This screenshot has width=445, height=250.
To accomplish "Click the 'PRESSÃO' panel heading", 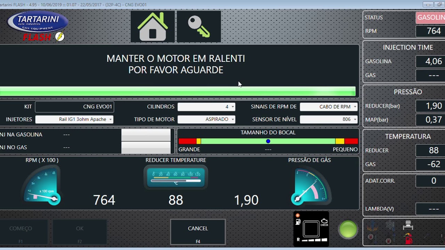I will click(x=408, y=92).
